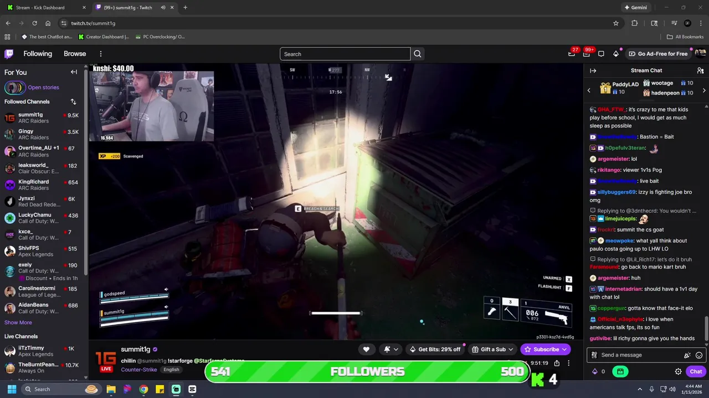Open The best ChatBot bookmark

click(x=47, y=37)
